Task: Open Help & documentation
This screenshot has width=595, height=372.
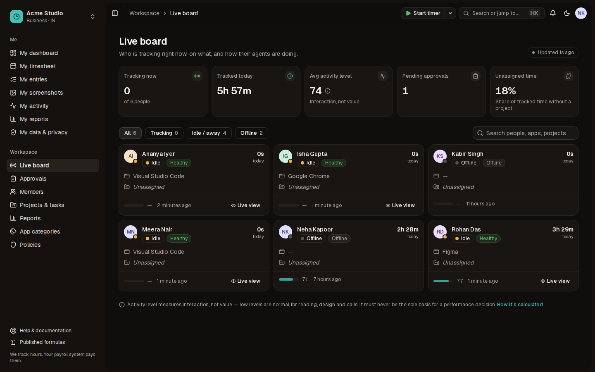Action: (x=53, y=331)
